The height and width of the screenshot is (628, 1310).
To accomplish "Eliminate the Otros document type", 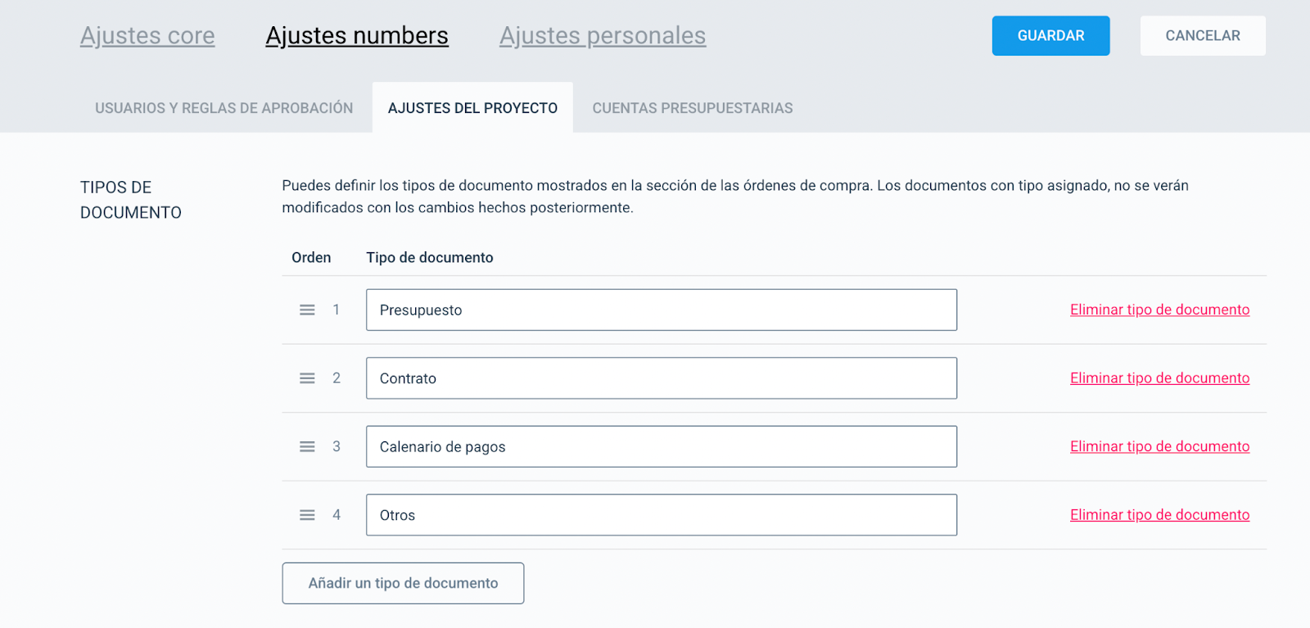I will [1159, 515].
